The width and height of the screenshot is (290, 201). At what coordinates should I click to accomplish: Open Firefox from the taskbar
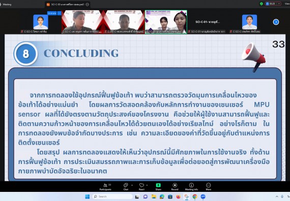coord(178,197)
